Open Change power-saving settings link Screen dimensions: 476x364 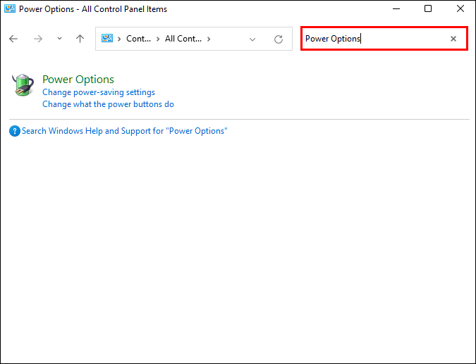pyautogui.click(x=99, y=92)
